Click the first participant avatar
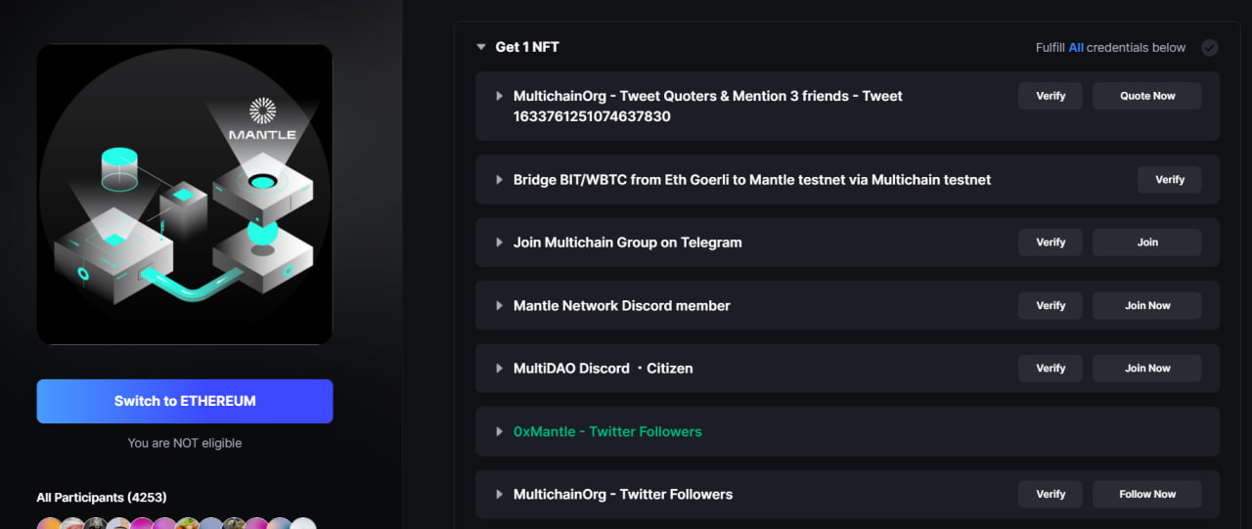The height and width of the screenshot is (529, 1252). pyautogui.click(x=49, y=525)
